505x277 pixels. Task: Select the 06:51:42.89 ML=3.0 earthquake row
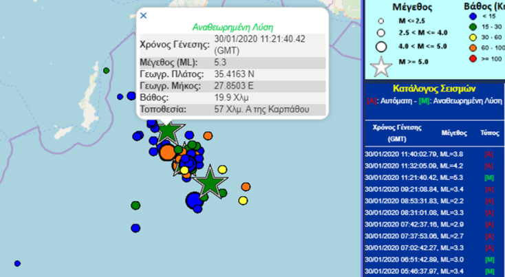pos(419,258)
